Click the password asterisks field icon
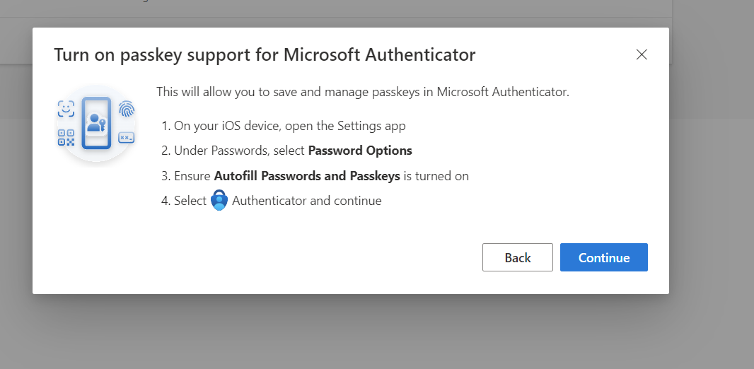This screenshot has height=369, width=754. coord(127,138)
